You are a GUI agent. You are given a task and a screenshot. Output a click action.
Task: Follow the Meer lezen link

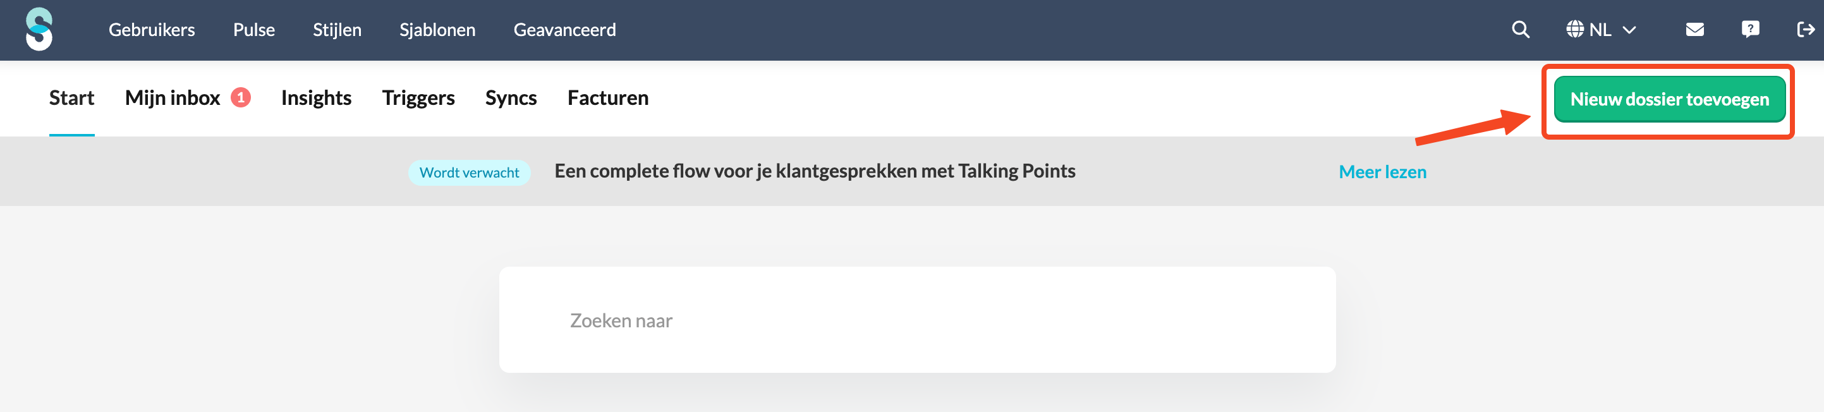(x=1382, y=171)
